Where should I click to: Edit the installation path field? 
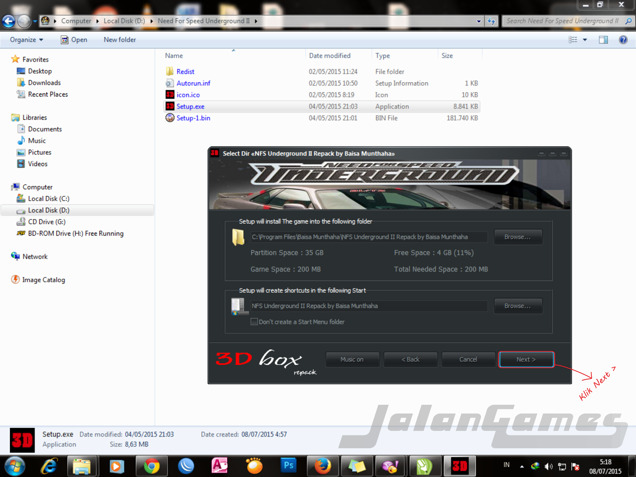(x=369, y=237)
